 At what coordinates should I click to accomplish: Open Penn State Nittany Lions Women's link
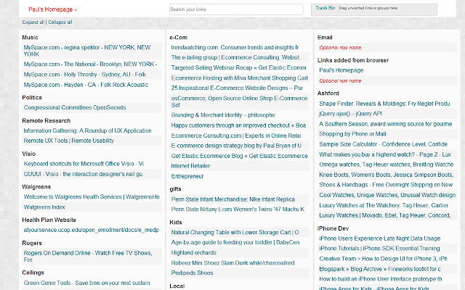tap(238, 210)
